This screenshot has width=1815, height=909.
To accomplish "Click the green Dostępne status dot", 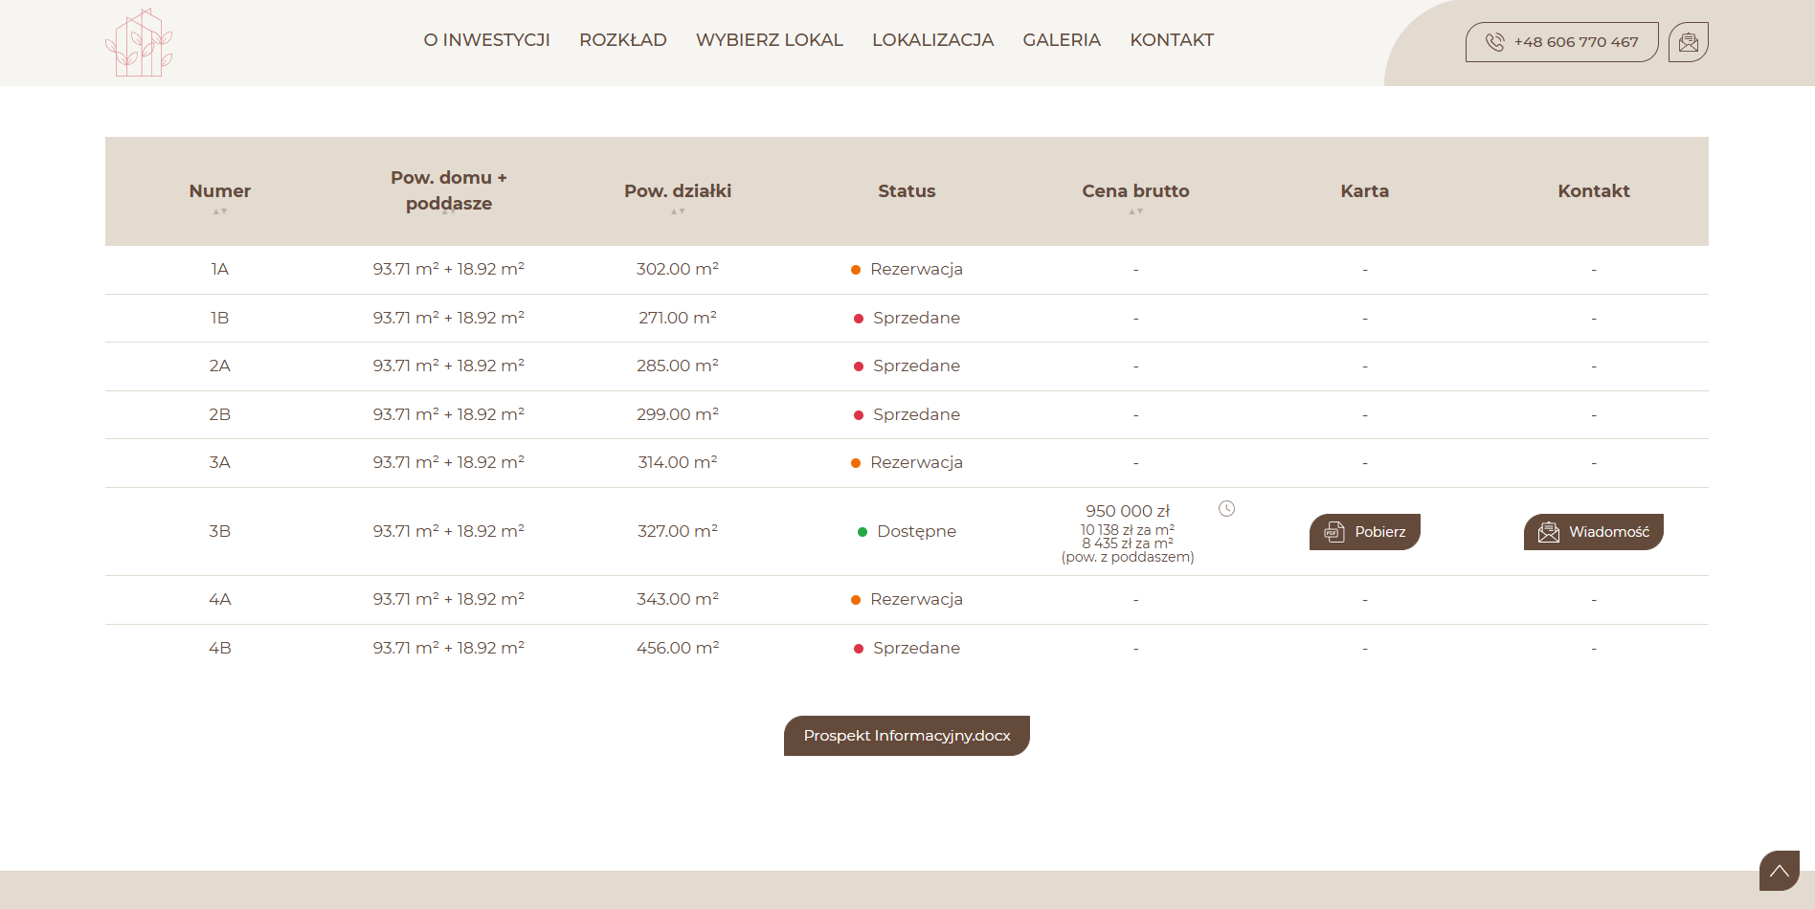I will pyautogui.click(x=863, y=532).
